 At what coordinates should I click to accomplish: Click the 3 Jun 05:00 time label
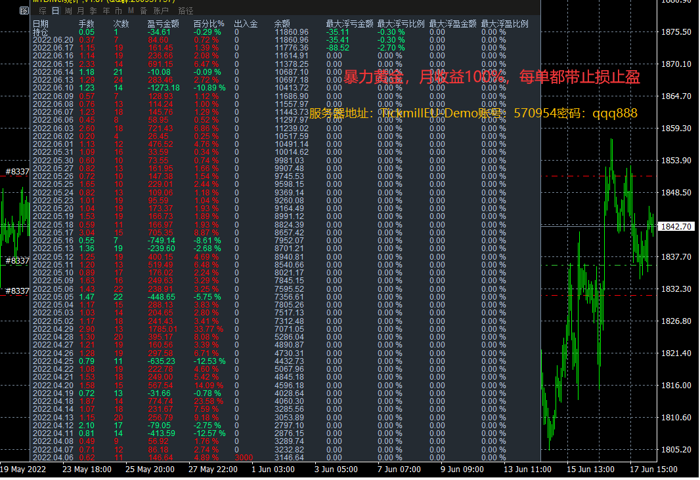(x=336, y=470)
